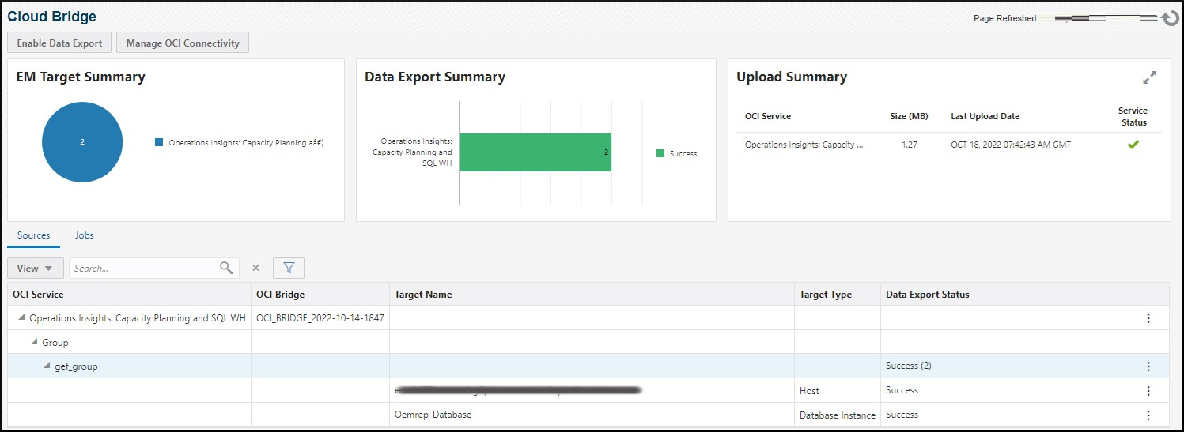Click the Service Status column header
1184x432 pixels.
1133,116
